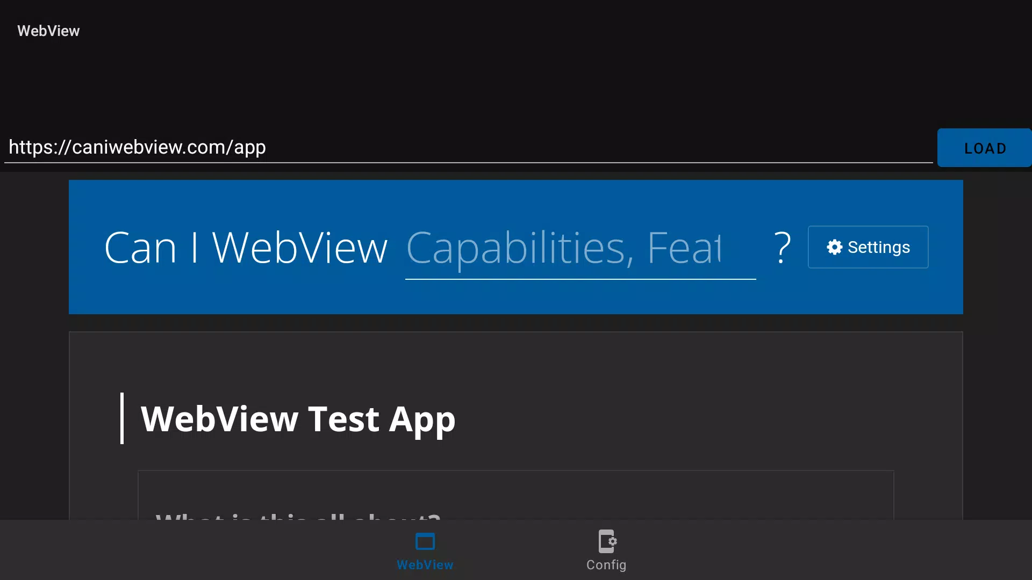The height and width of the screenshot is (580, 1032).
Task: Click the gear icon inside Settings
Action: click(834, 247)
